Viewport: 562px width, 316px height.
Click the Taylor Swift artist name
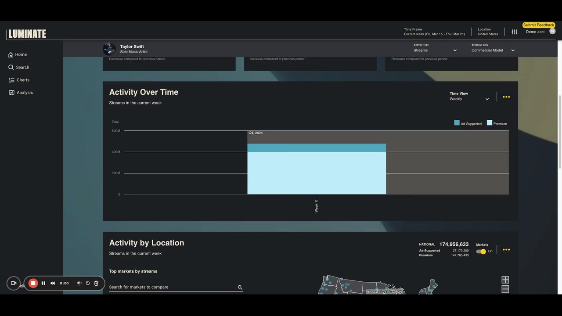(132, 47)
